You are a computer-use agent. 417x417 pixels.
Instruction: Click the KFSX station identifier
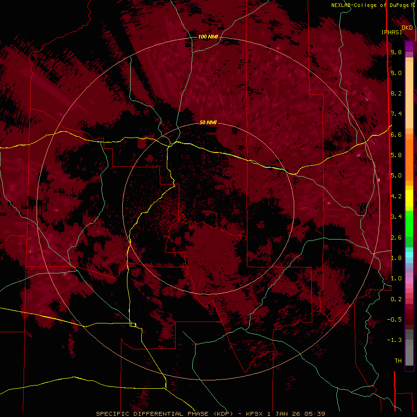tap(255, 414)
